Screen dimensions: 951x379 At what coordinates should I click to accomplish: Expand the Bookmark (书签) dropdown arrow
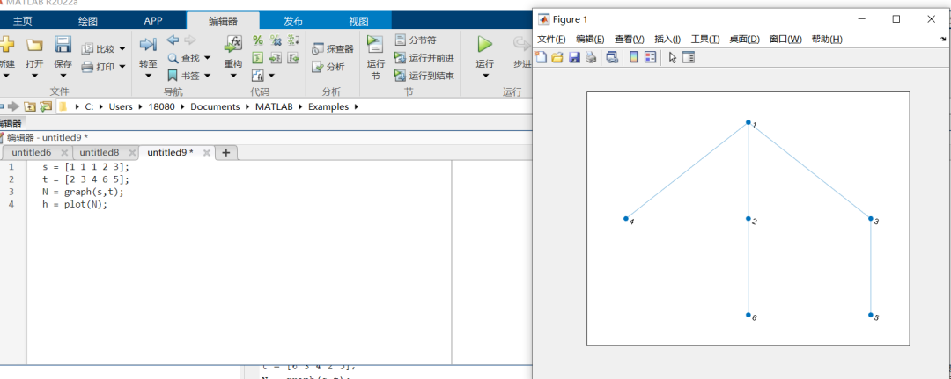[207, 76]
